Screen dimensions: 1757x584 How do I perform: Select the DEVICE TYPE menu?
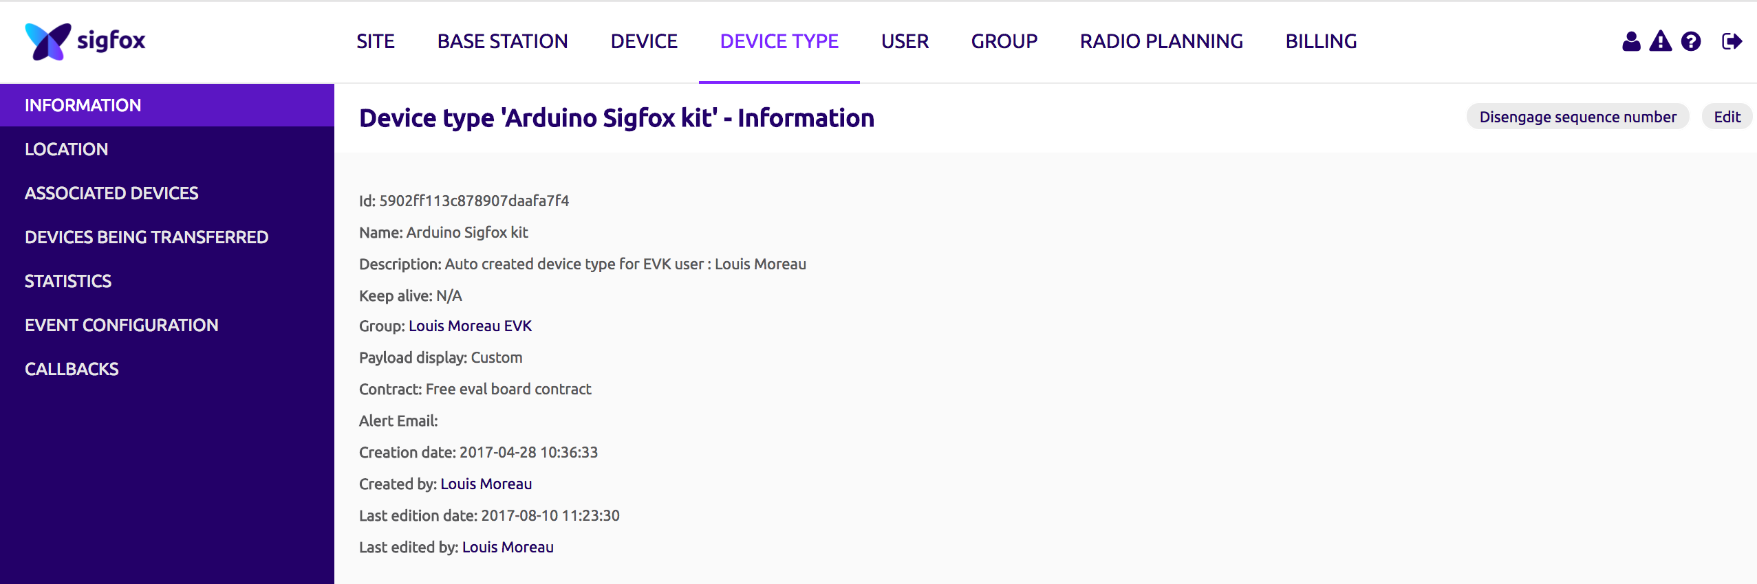779,41
